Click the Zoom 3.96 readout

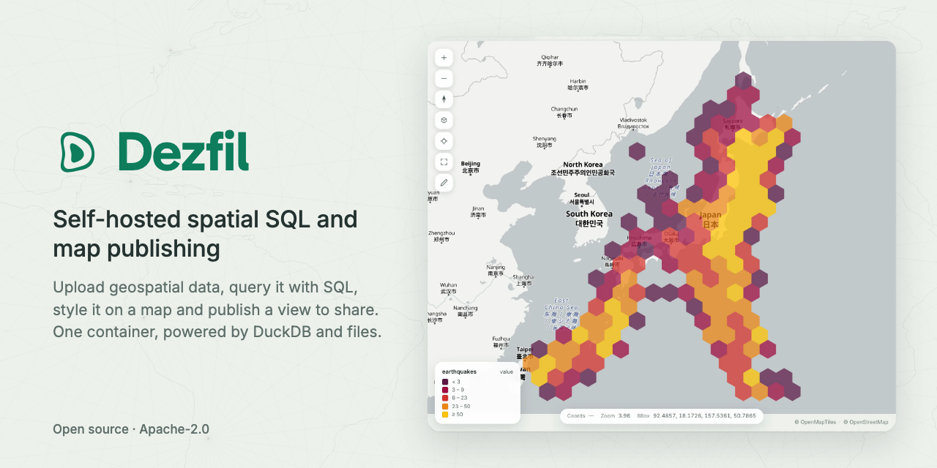616,416
